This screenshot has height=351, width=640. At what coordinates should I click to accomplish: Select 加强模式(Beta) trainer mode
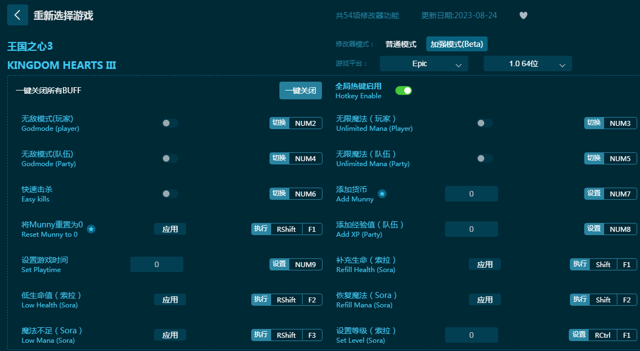point(457,44)
